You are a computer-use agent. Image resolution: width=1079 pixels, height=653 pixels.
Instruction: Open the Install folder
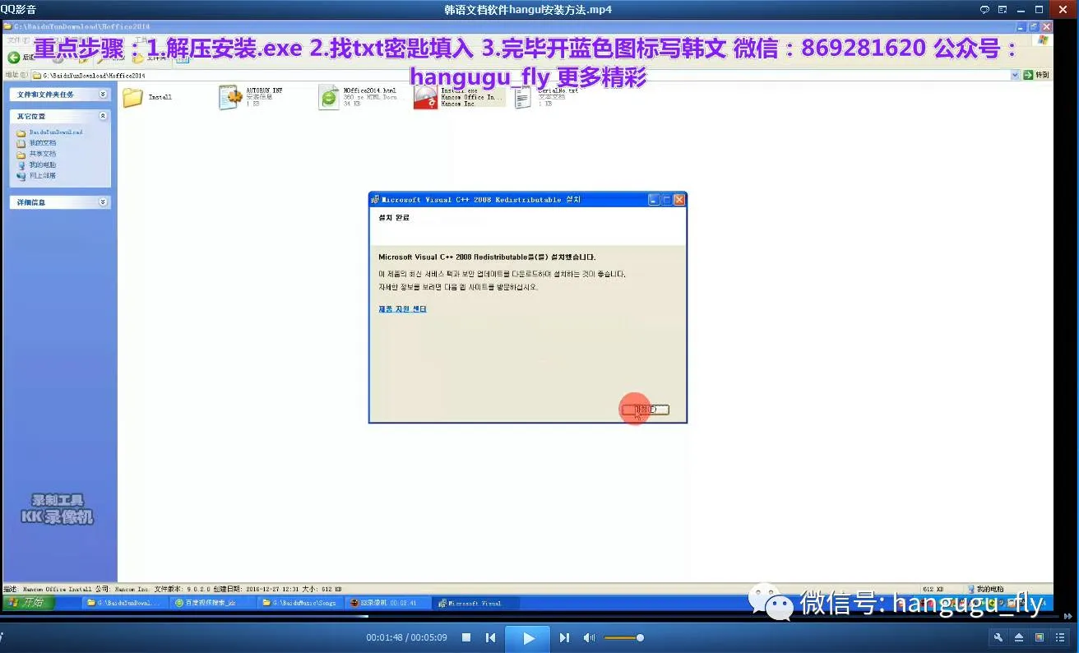148,97
